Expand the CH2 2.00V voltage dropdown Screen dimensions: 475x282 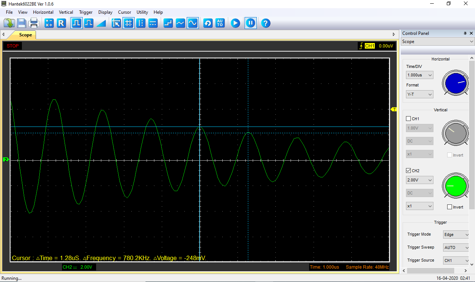pyautogui.click(x=419, y=180)
